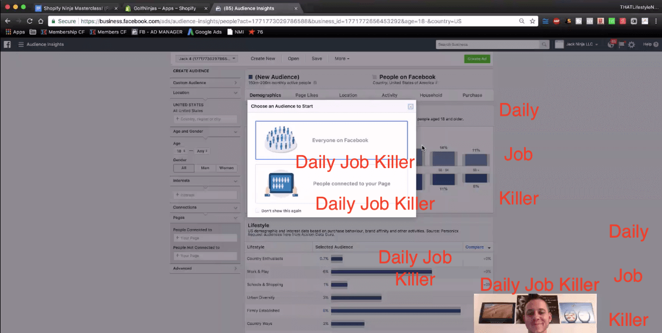Open the maximum age Any dropdown
The height and width of the screenshot is (333, 662).
coord(203,151)
